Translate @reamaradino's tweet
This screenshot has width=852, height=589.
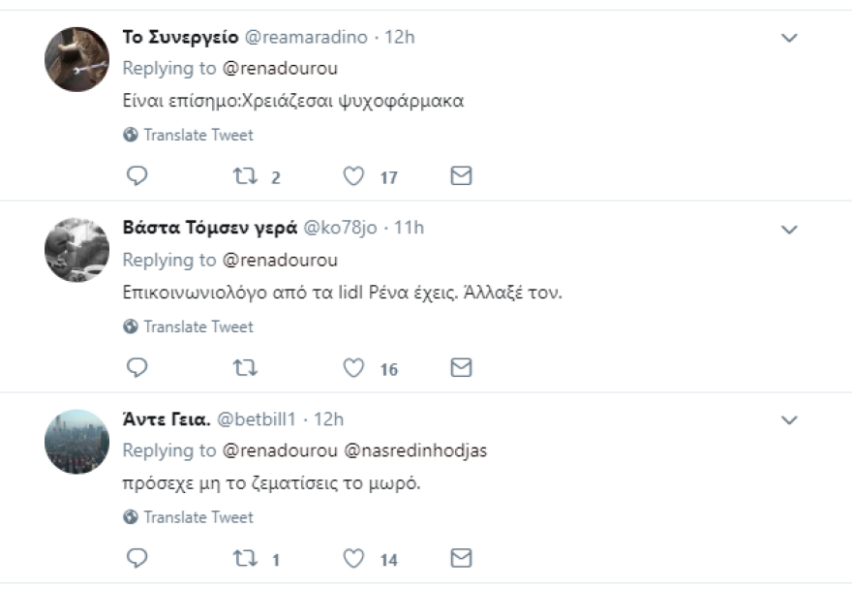pyautogui.click(x=189, y=135)
